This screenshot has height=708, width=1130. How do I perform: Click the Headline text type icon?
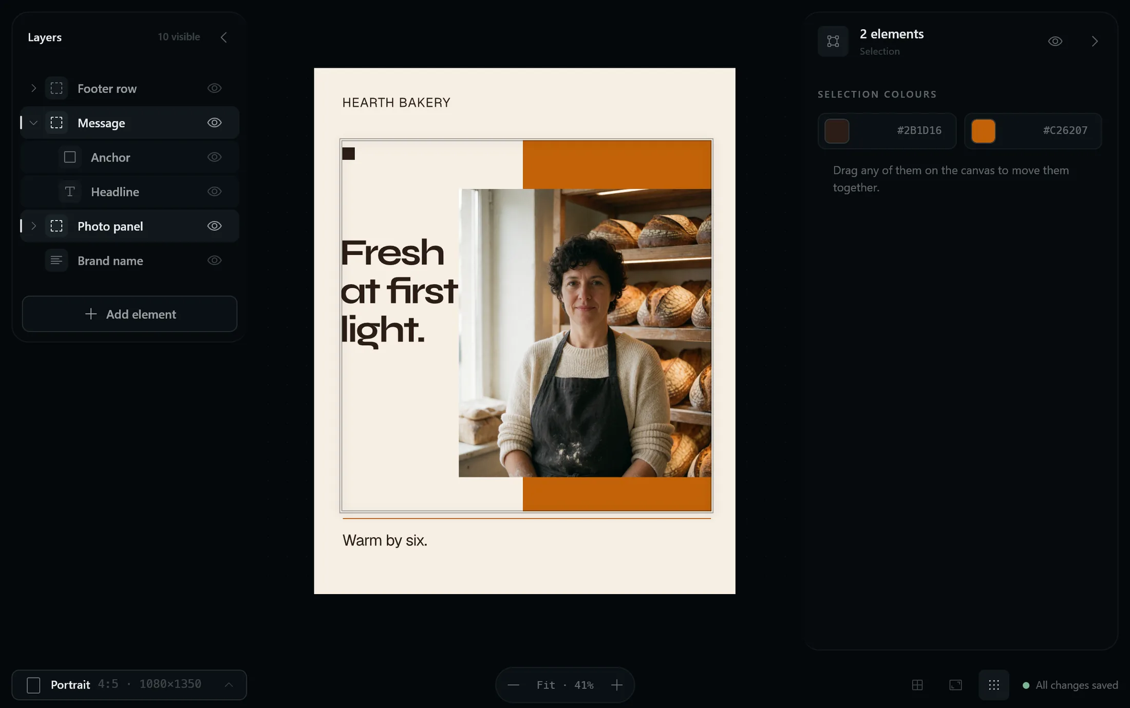70,191
